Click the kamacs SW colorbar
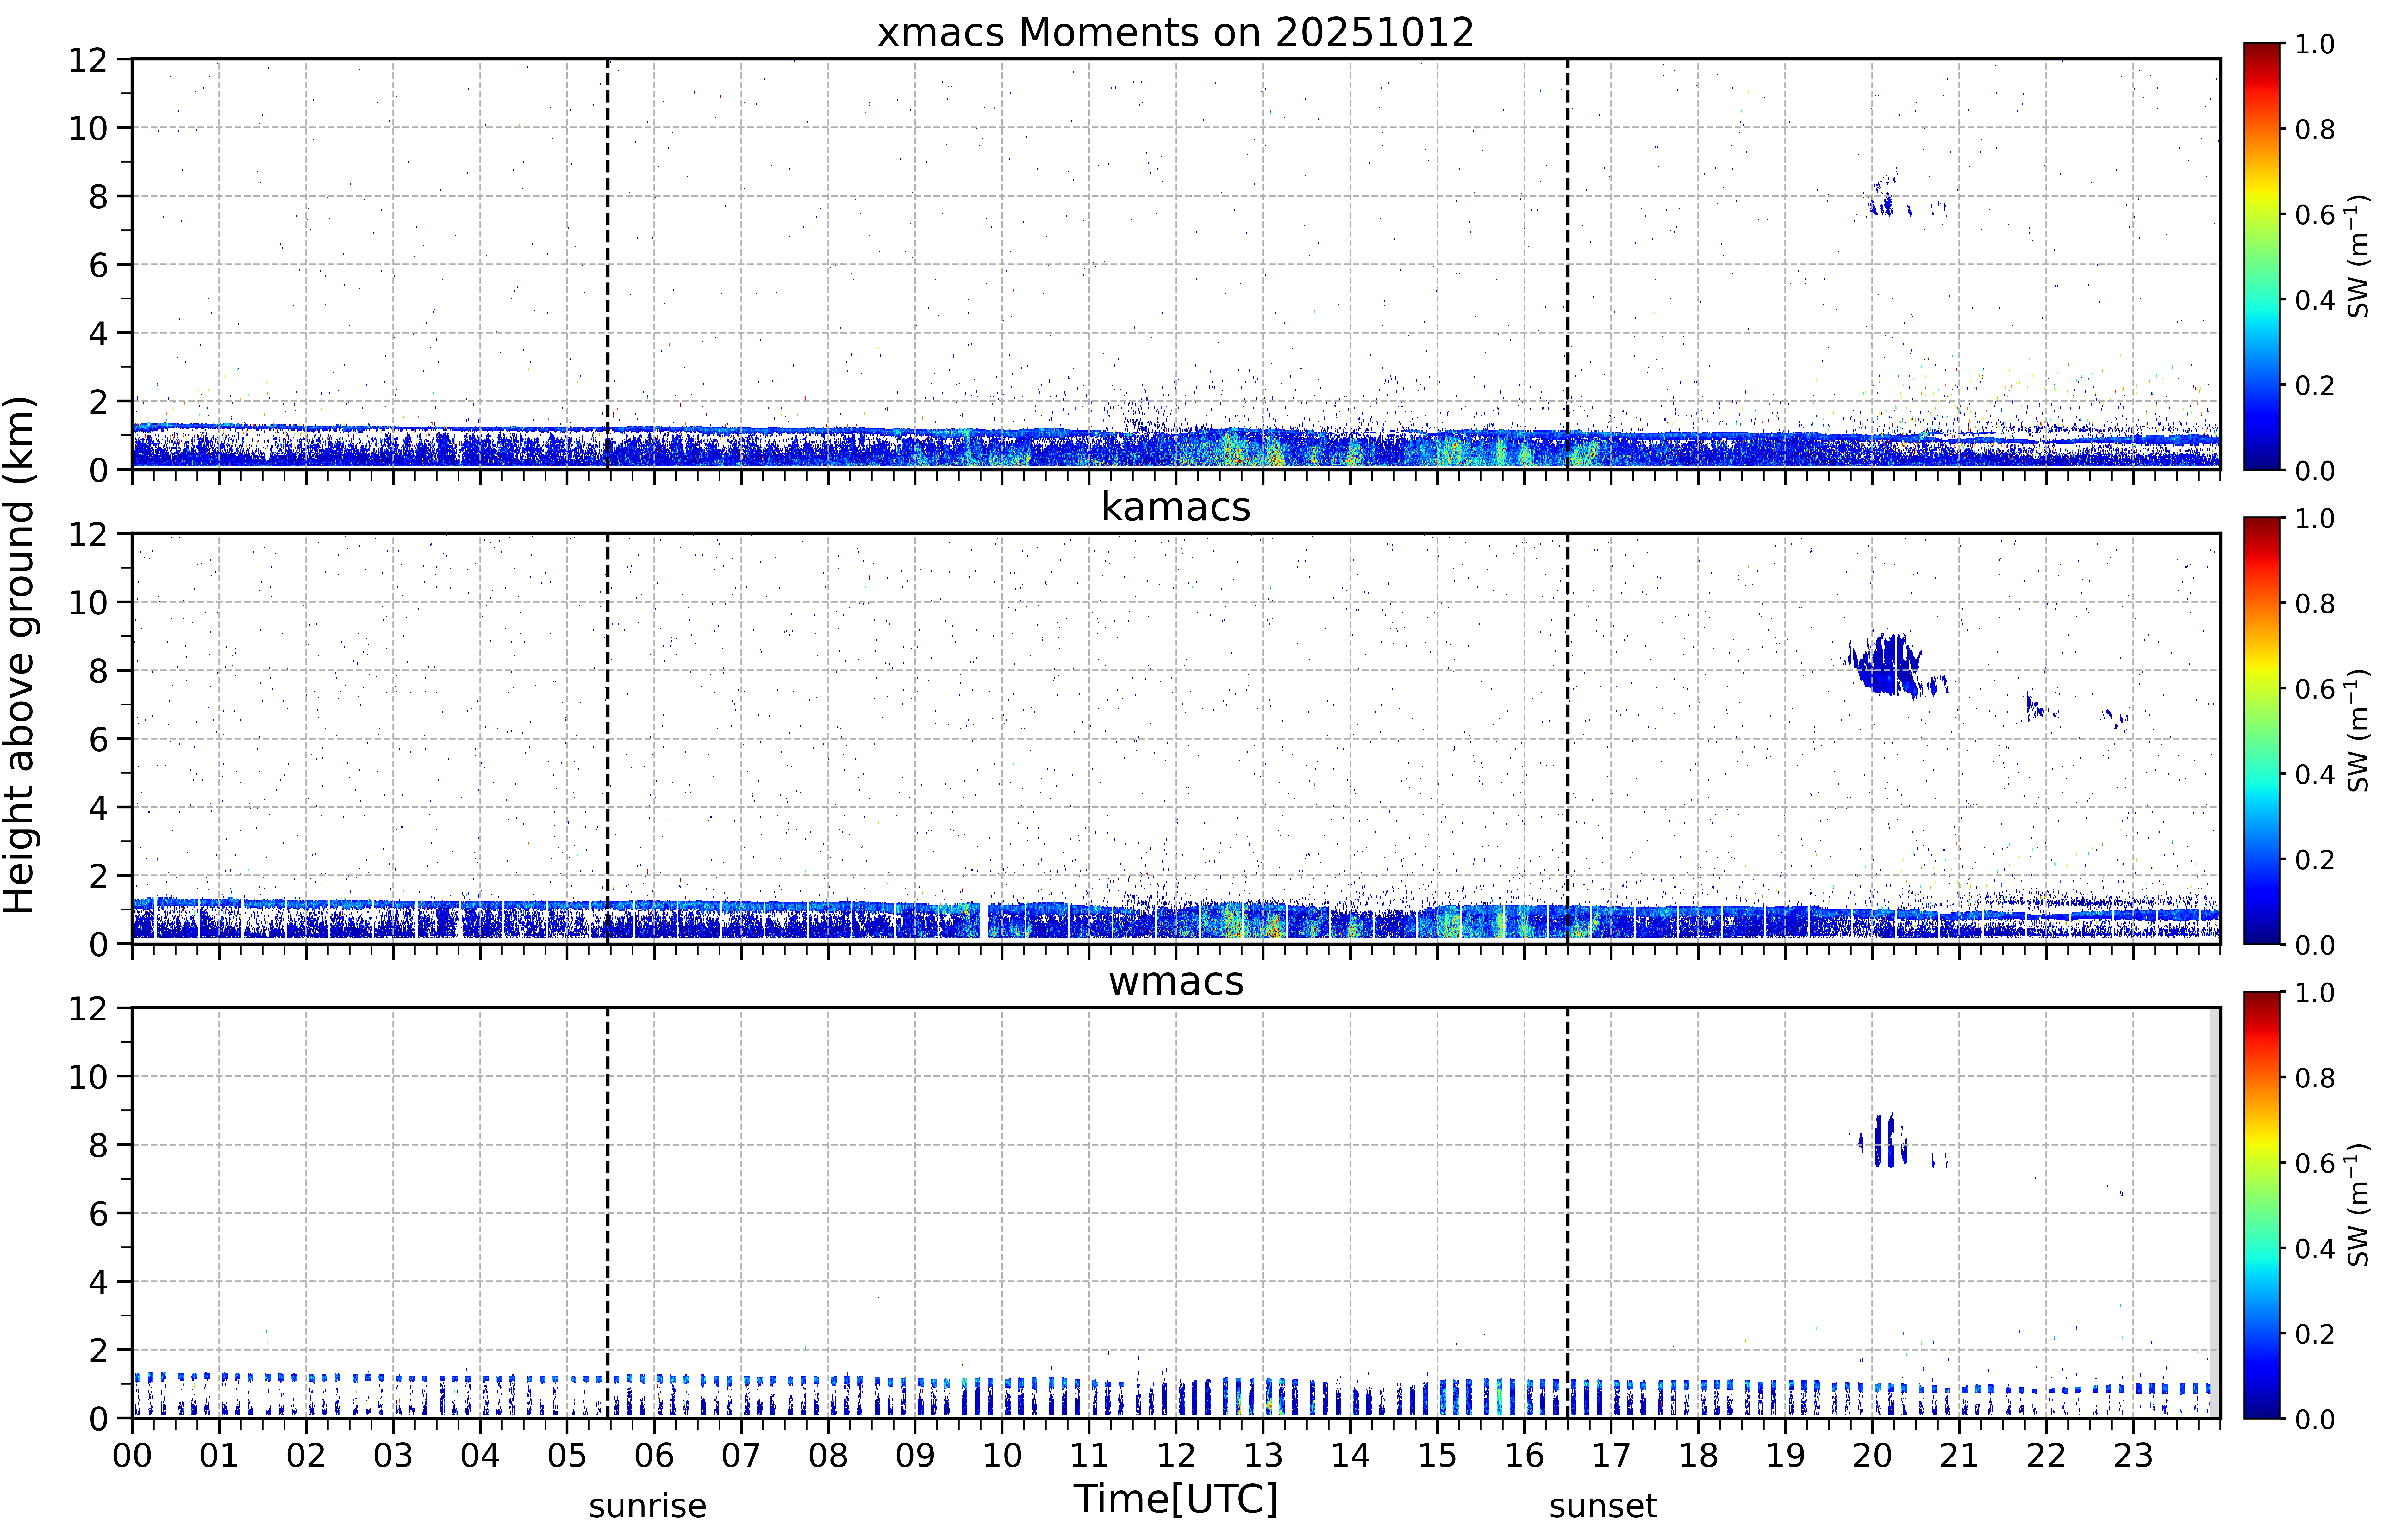2389x1540 pixels. 2261,730
